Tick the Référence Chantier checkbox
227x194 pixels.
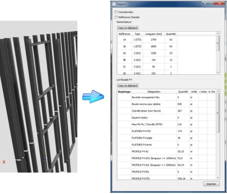click(x=116, y=17)
